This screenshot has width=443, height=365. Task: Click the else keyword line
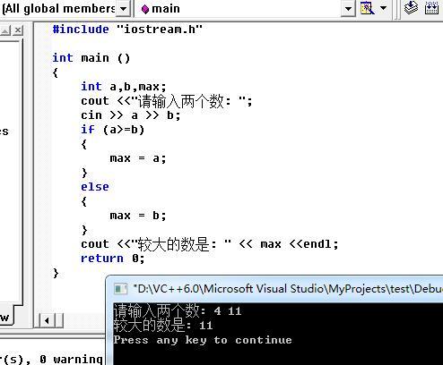tap(95, 187)
